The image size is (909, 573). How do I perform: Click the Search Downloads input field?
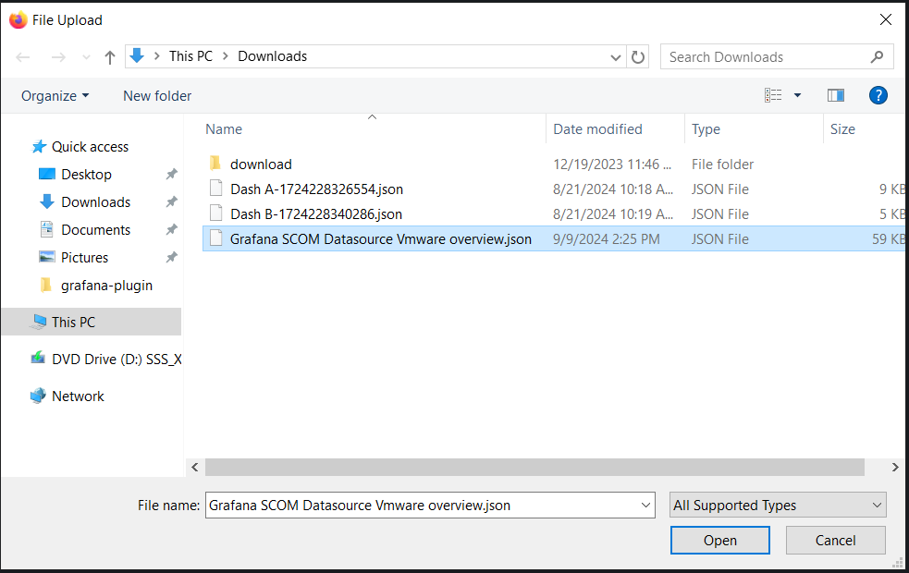click(766, 57)
